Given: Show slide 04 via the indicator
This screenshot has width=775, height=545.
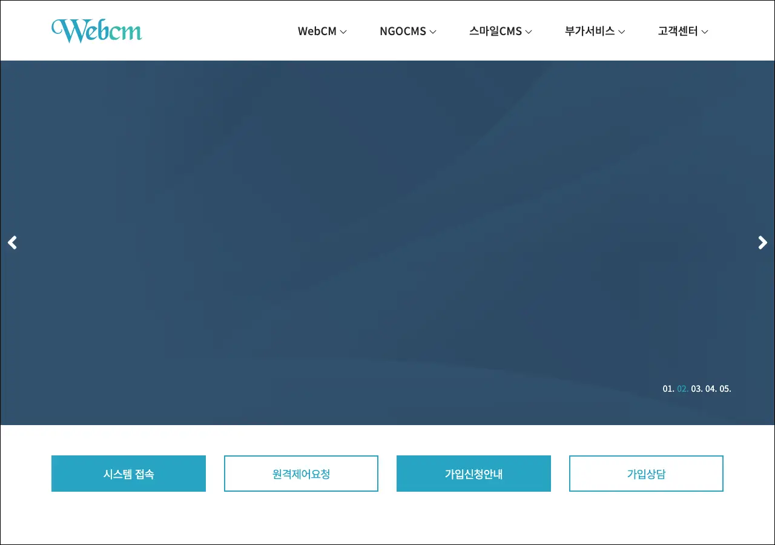Looking at the screenshot, I should click(711, 389).
